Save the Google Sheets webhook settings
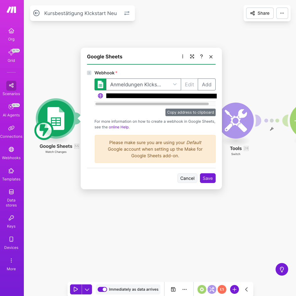Image resolution: width=296 pixels, height=296 pixels. [x=208, y=178]
